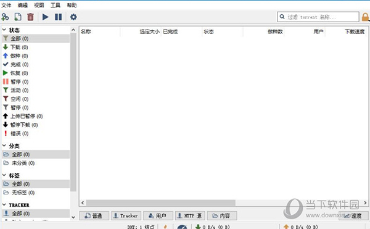
Task: Click the filter torrent name search field
Action: [318, 17]
